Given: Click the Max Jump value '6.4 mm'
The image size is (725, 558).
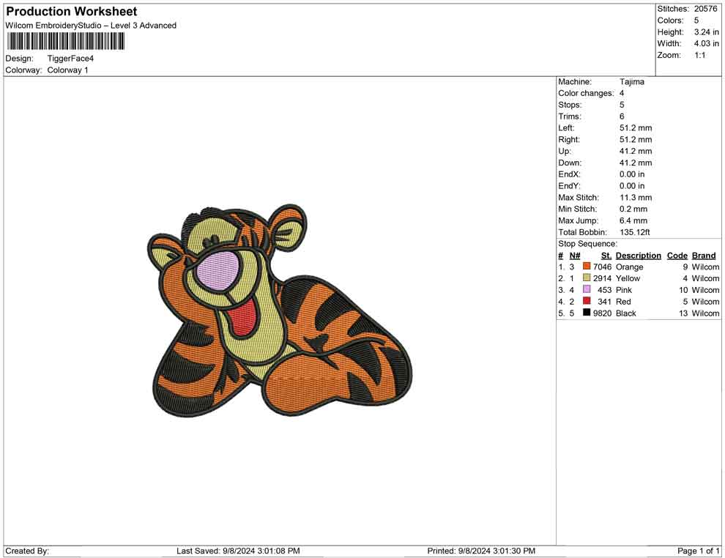Looking at the screenshot, I should pyautogui.click(x=633, y=220).
